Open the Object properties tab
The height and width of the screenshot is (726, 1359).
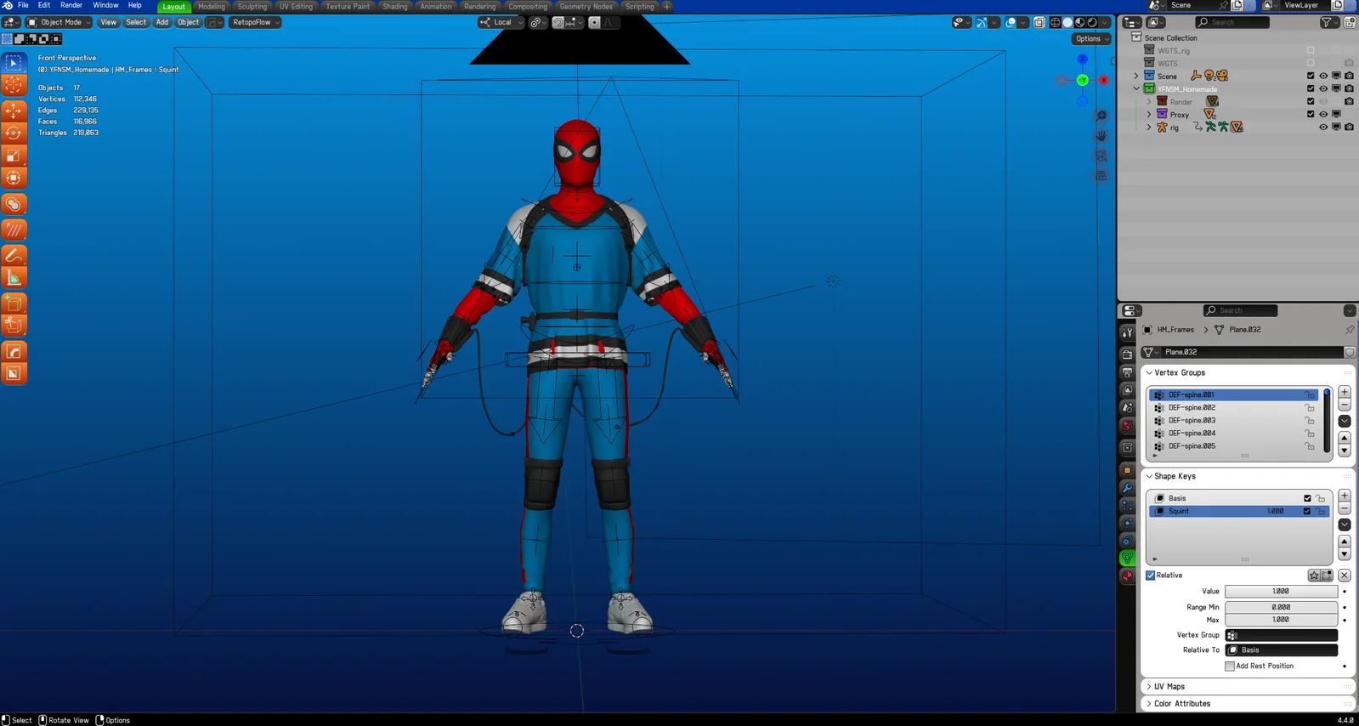1127,470
